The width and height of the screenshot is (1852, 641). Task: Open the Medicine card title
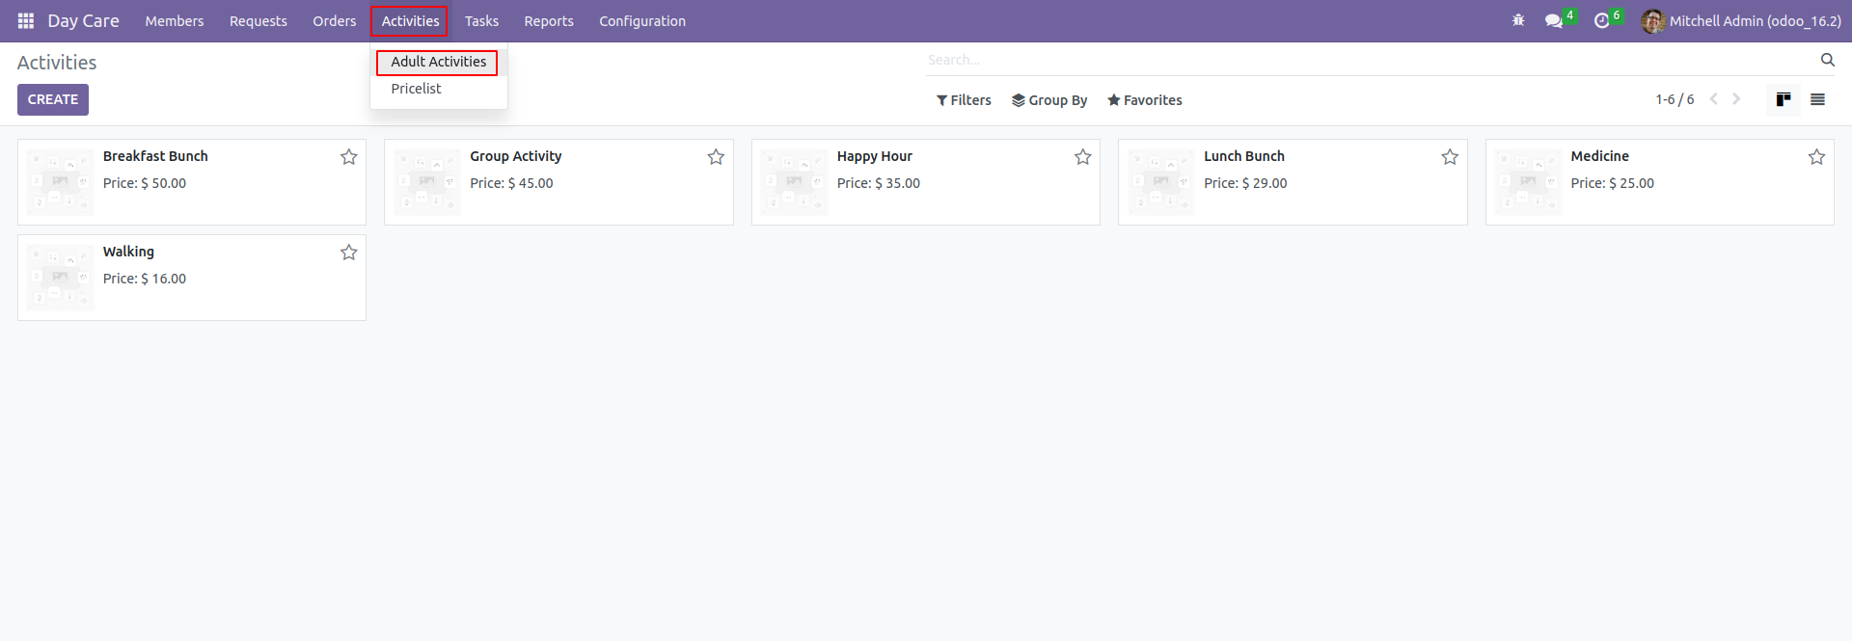tap(1600, 156)
